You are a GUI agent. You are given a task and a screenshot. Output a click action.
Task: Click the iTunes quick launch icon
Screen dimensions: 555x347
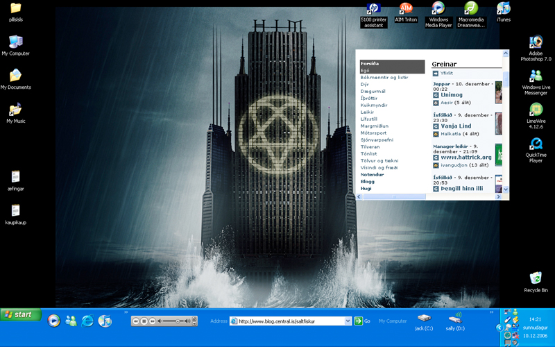[x=105, y=321]
